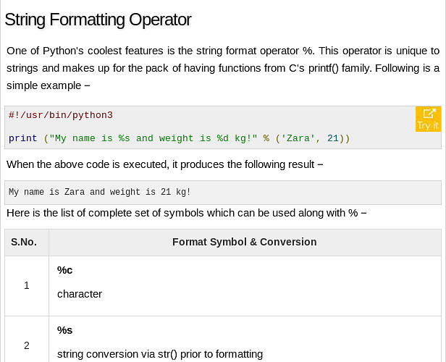Click the character description text
Screen dimensions: 446x362
click(80, 294)
